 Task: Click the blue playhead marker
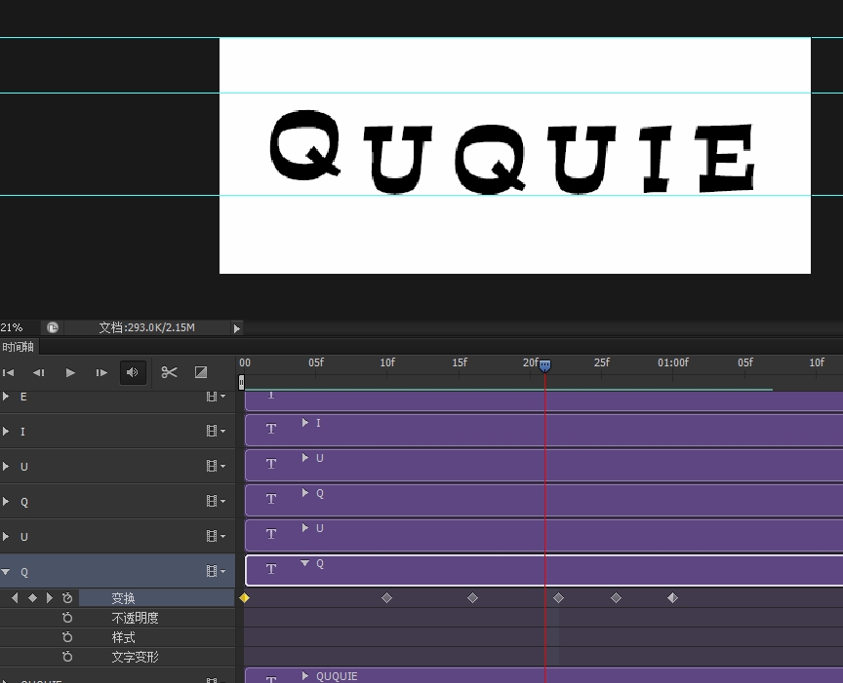545,365
